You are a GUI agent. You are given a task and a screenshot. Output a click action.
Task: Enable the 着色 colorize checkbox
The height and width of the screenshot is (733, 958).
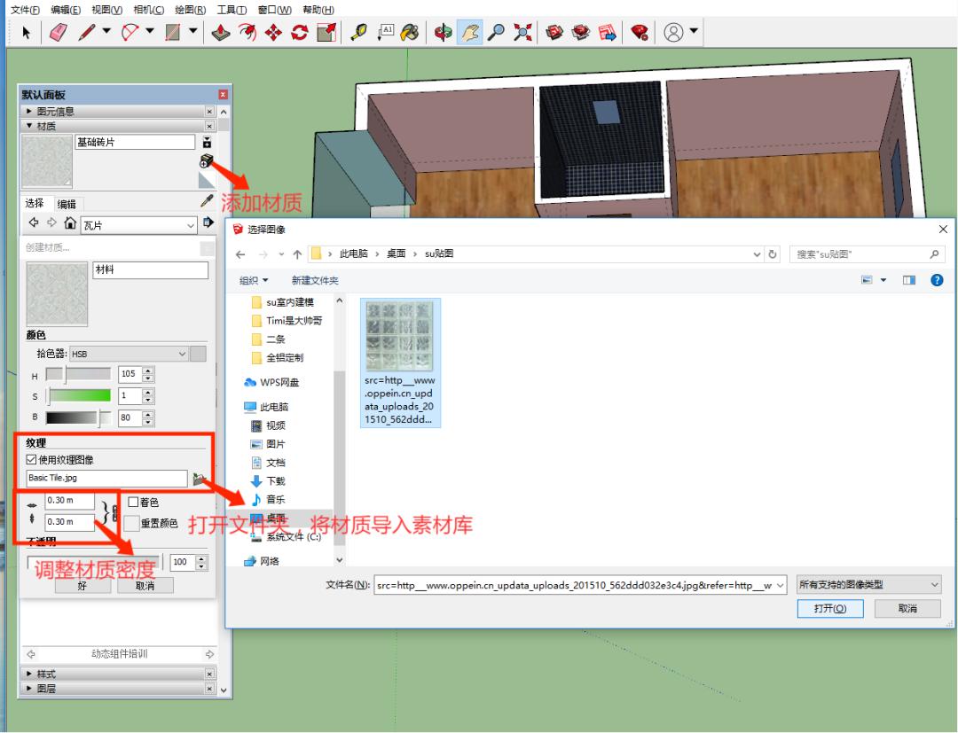(133, 502)
